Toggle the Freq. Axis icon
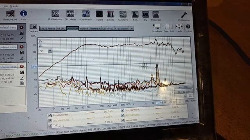250x140 pixels. [169, 26]
